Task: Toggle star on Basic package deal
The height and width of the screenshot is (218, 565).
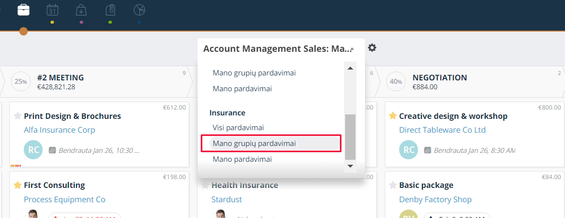Action: 393,185
